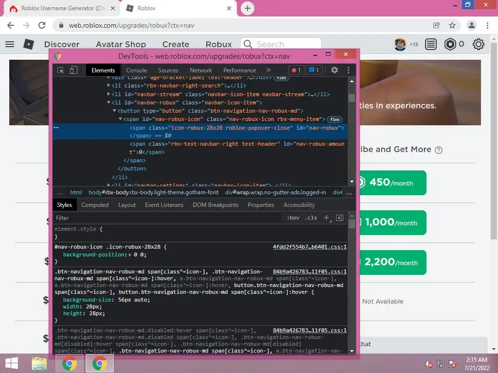Select html in the DOM breadcrumb
The height and width of the screenshot is (373, 498).
pyautogui.click(x=76, y=192)
